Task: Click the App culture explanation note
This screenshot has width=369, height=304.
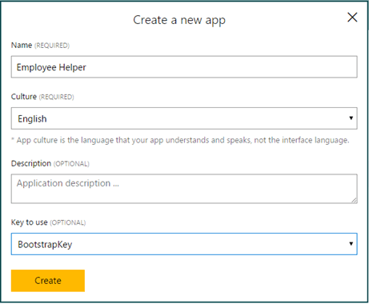Action: coord(180,140)
